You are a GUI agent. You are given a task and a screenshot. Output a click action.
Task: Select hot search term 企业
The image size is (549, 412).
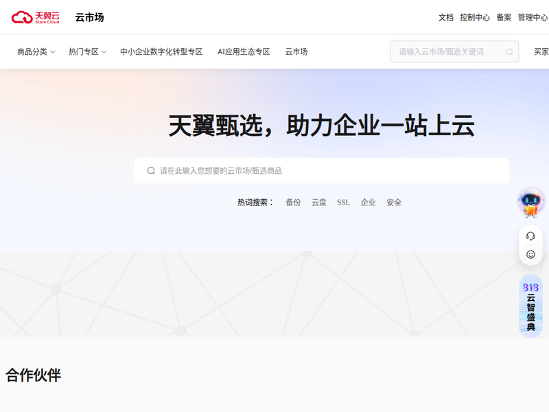[368, 203]
